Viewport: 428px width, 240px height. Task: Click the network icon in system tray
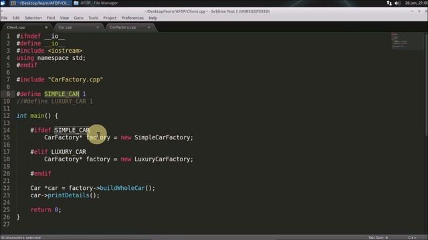click(389, 3)
